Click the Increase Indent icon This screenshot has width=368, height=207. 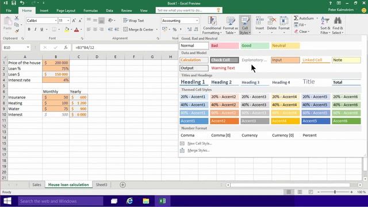coord(117,29)
